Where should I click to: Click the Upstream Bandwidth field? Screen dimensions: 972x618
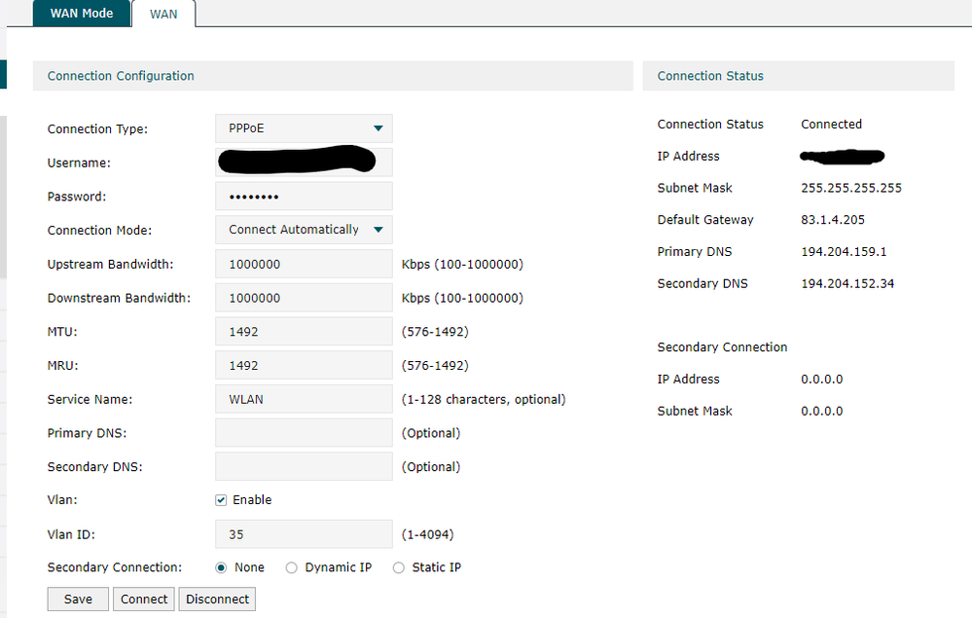(304, 264)
